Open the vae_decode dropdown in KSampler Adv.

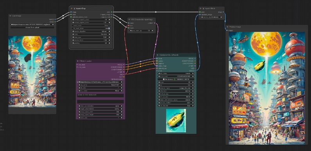(176, 106)
